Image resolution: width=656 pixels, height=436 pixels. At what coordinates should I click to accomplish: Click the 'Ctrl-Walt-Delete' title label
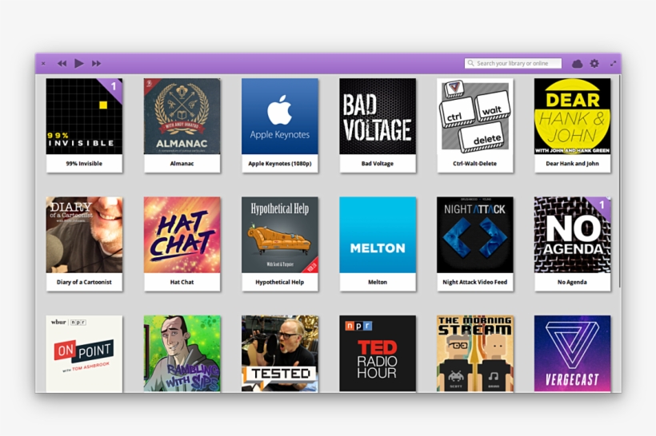[x=475, y=163]
